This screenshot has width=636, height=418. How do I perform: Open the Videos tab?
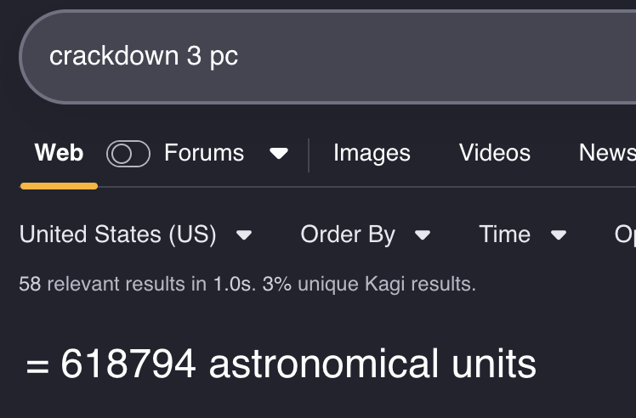tap(495, 153)
